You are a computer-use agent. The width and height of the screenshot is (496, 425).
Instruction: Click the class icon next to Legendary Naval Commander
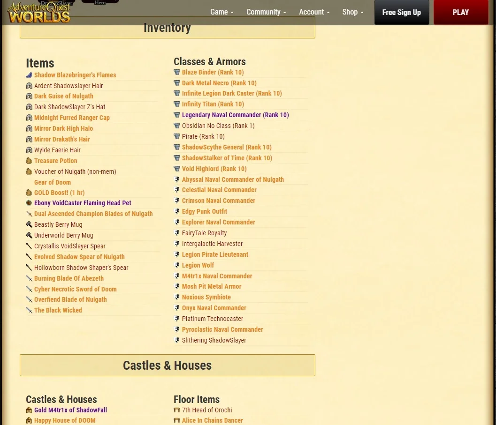(x=177, y=115)
